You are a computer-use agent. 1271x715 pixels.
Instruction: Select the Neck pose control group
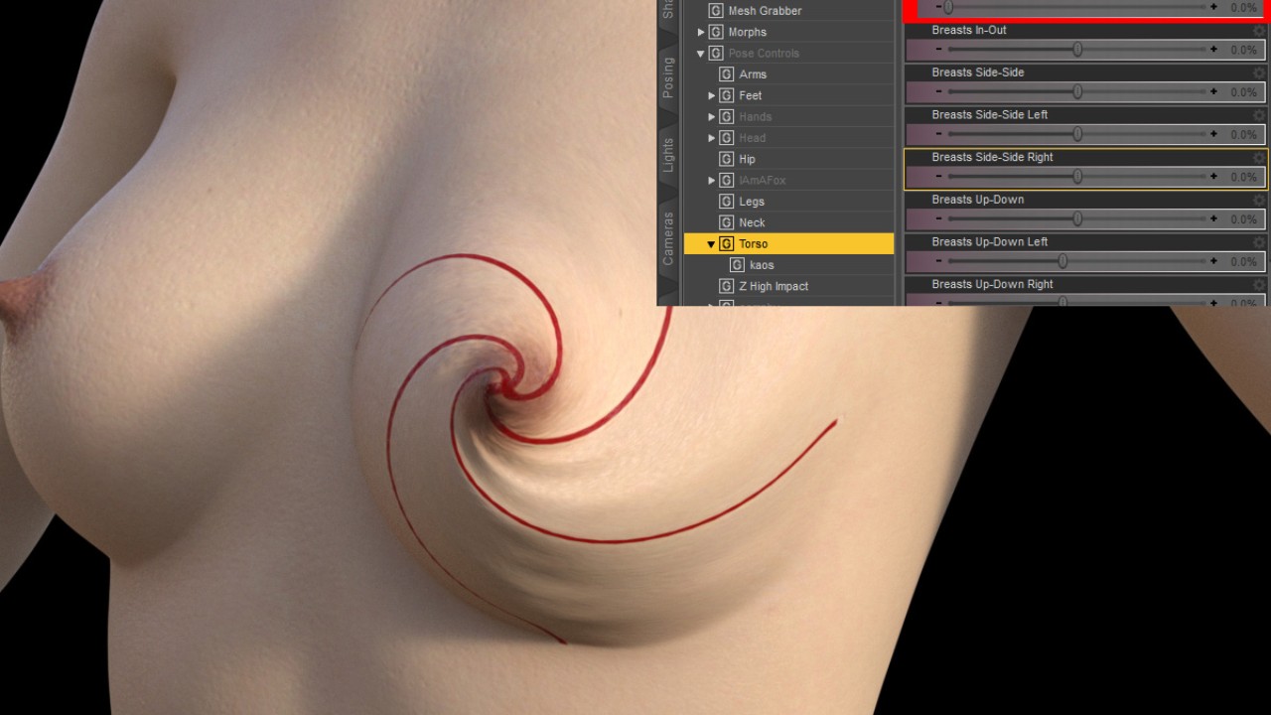click(752, 222)
